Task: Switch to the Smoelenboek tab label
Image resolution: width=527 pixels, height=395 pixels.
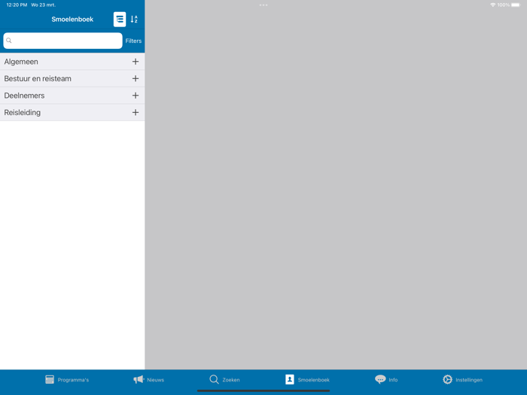Action: click(x=314, y=380)
